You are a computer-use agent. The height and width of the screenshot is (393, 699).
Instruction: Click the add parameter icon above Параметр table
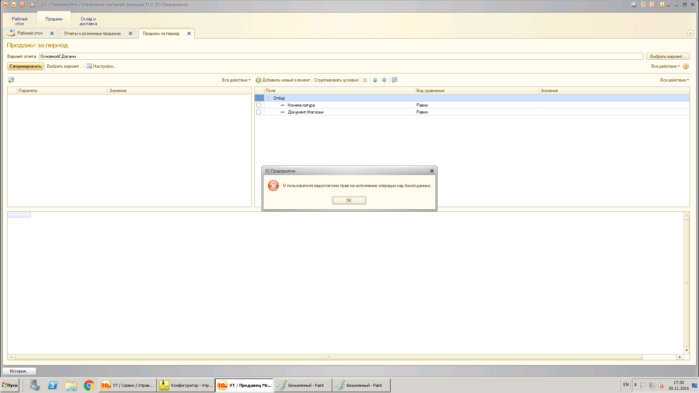pyautogui.click(x=11, y=80)
